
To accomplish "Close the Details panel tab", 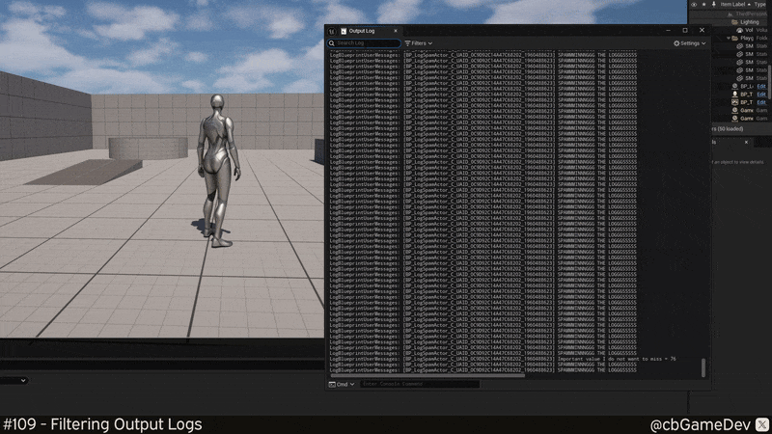I will (746, 142).
